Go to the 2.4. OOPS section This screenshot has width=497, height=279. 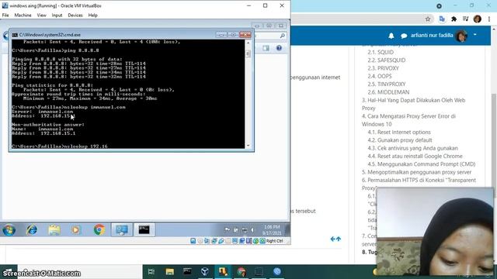pyautogui.click(x=380, y=76)
